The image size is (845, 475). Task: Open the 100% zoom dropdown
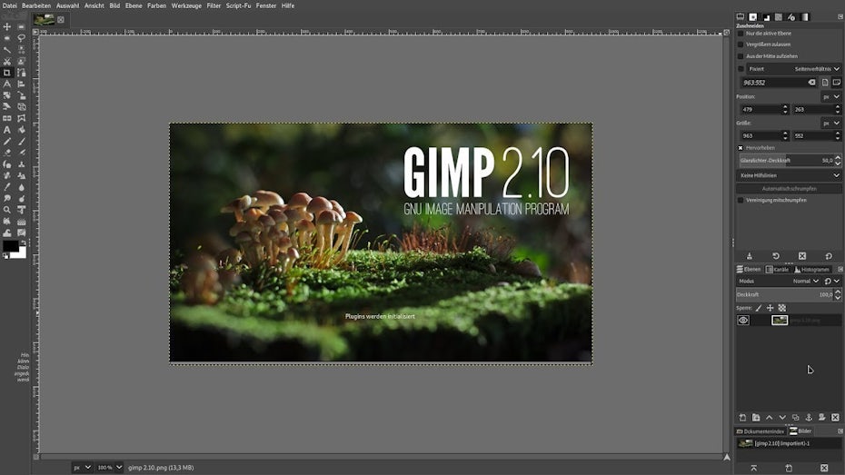(110, 468)
